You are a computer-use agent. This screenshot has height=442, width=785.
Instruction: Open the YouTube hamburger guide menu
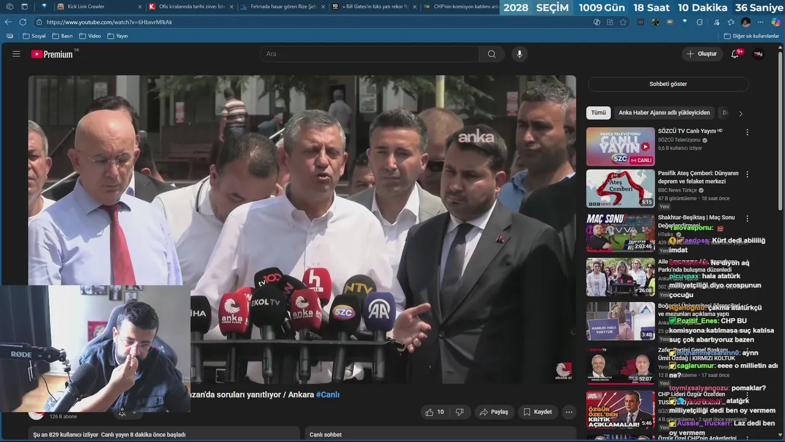pos(17,54)
